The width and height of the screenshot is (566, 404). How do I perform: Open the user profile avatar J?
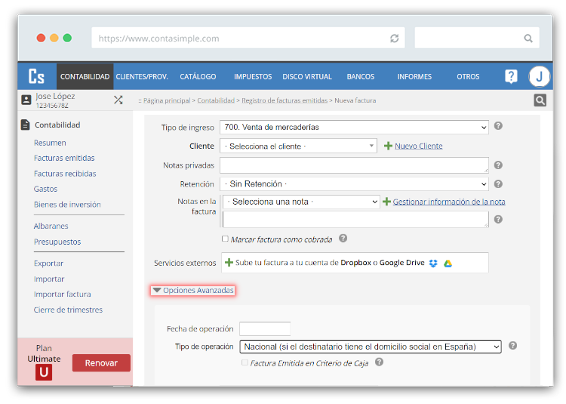click(x=539, y=76)
